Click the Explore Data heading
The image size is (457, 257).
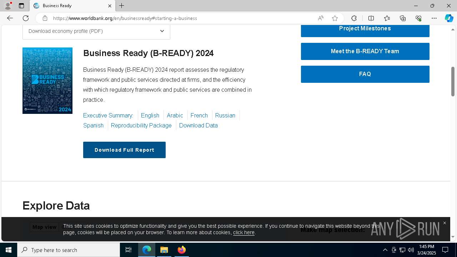(56, 206)
